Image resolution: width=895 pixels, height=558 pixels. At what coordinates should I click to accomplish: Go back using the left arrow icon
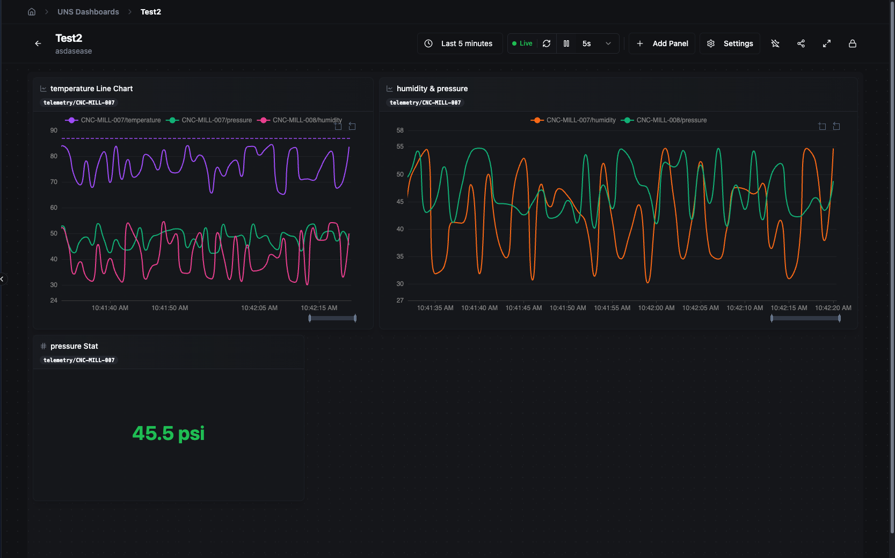[x=38, y=43]
